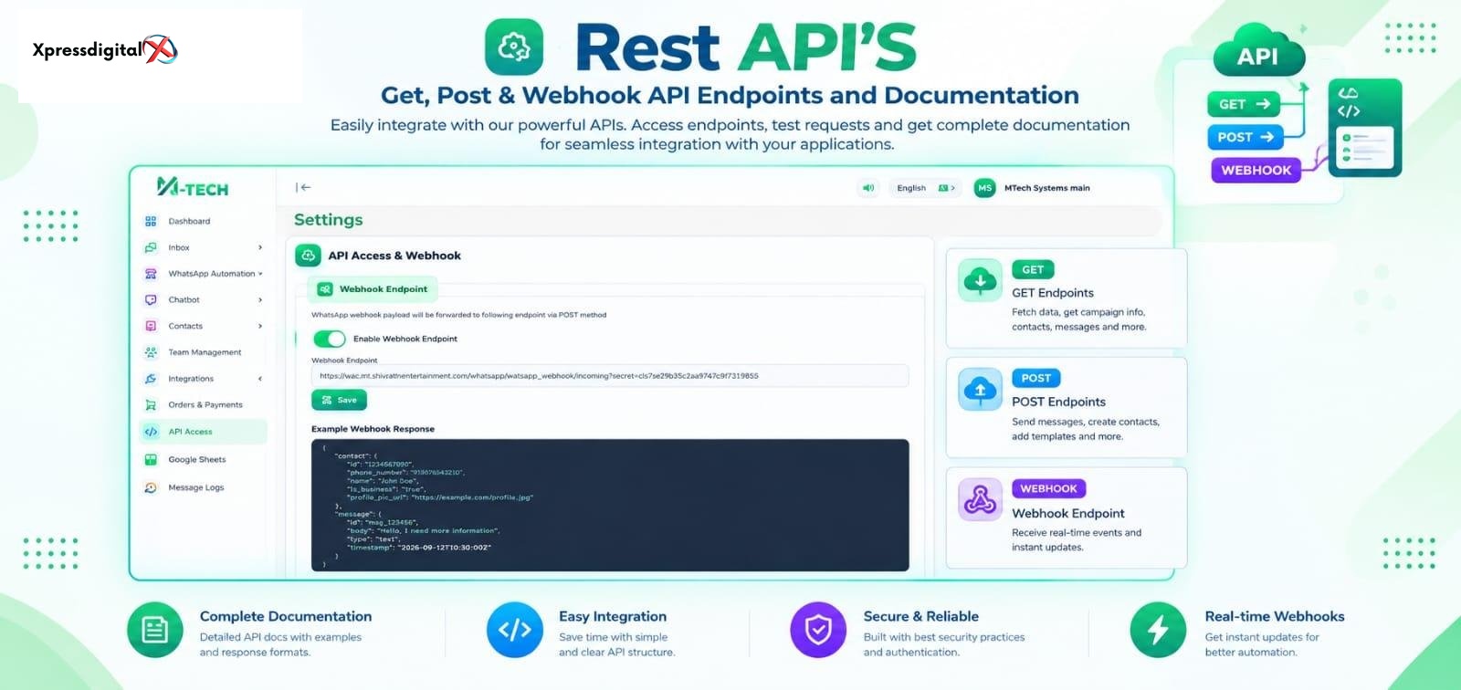Collapse the sidebar with the arrow icon
Screen dimensions: 1461x690
click(x=303, y=188)
